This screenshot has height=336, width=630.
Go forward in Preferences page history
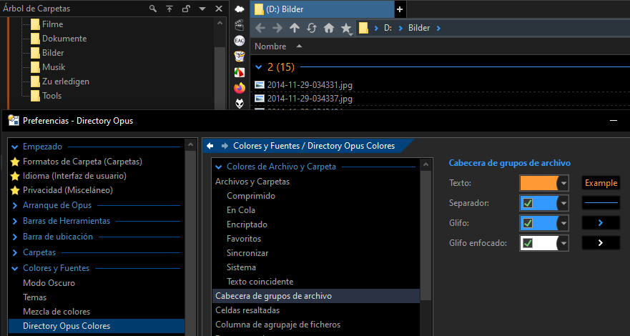225,146
